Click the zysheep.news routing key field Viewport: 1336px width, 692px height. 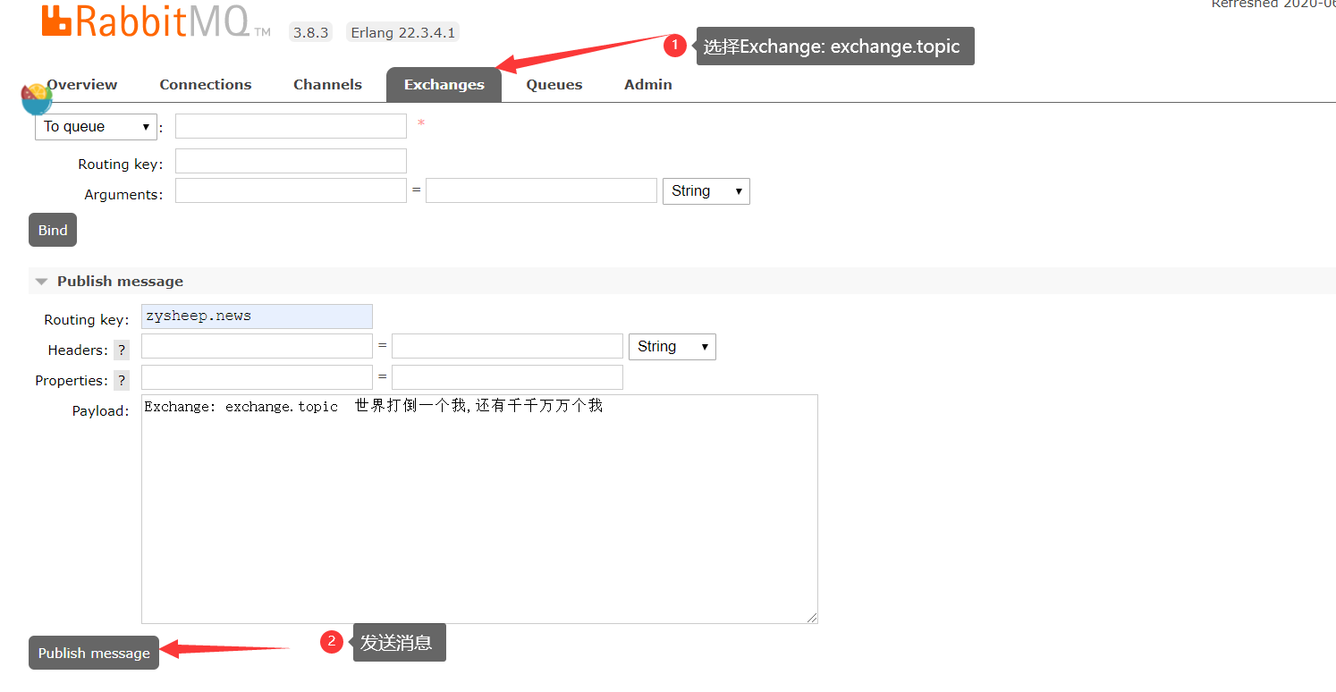[x=257, y=316]
